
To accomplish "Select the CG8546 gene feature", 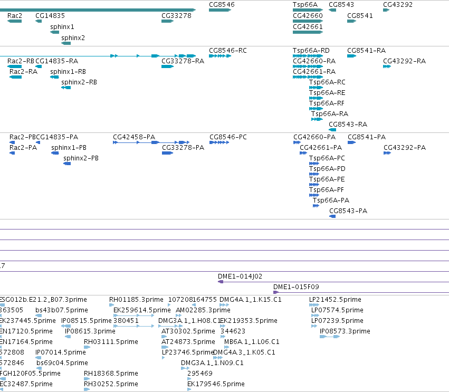I will click(x=220, y=10).
